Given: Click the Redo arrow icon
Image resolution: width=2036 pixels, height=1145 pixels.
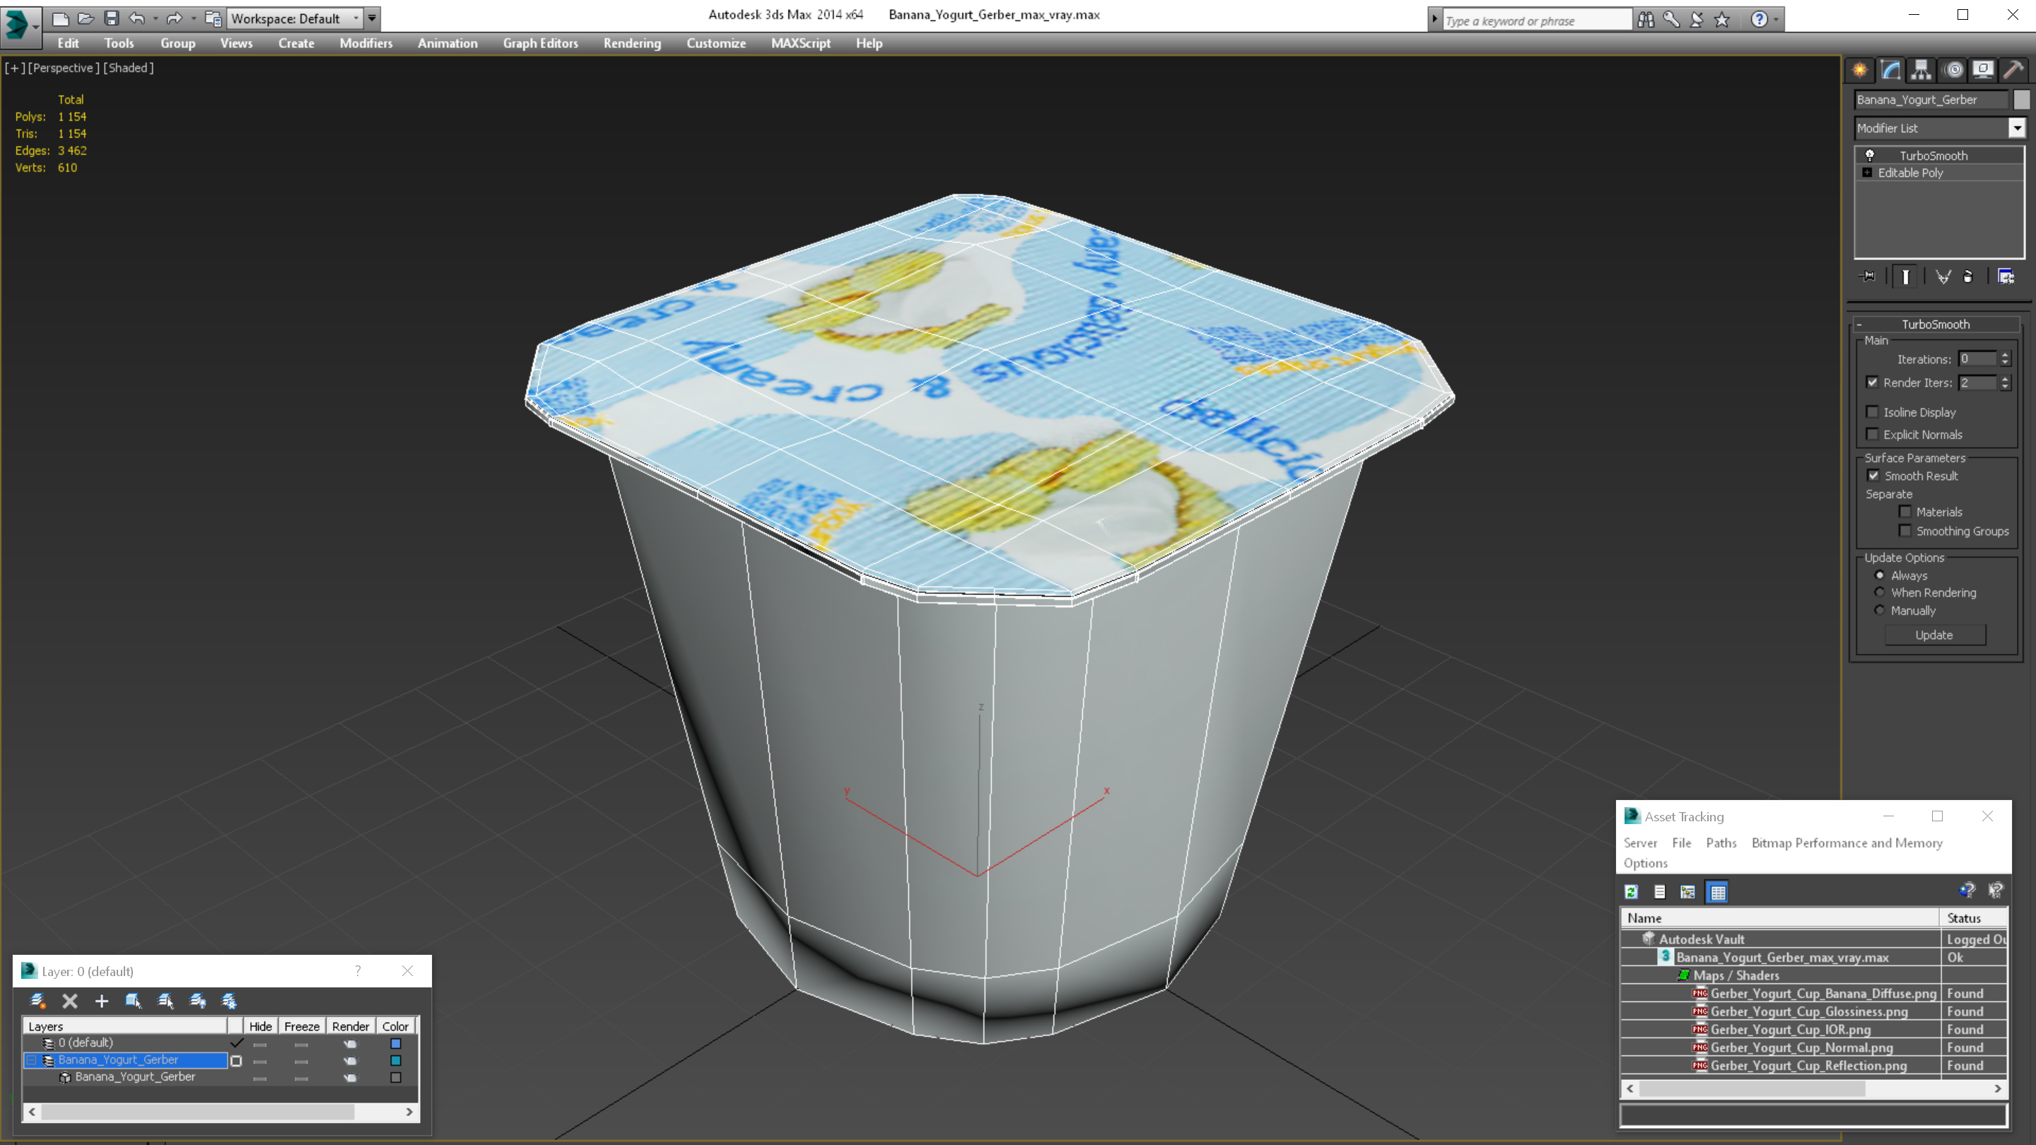Looking at the screenshot, I should (175, 18).
